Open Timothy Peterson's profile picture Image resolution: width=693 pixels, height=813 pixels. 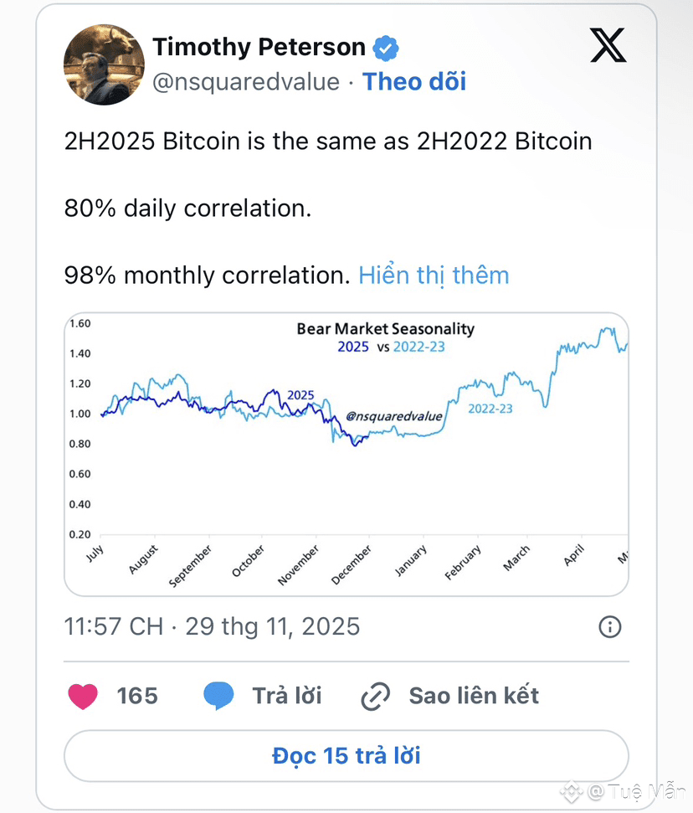pos(103,64)
